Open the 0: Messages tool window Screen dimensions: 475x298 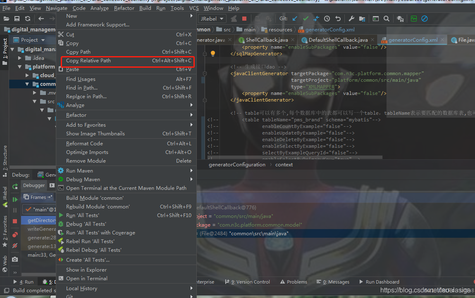point(333,282)
